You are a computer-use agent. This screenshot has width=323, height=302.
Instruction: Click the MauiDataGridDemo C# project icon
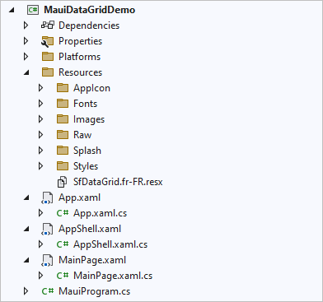coord(33,10)
